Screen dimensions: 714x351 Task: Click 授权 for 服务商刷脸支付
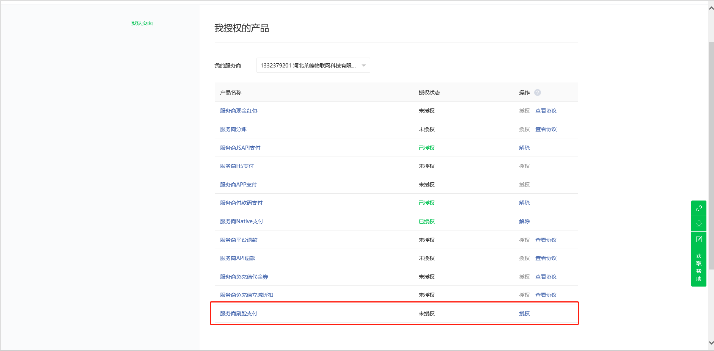tap(524, 313)
